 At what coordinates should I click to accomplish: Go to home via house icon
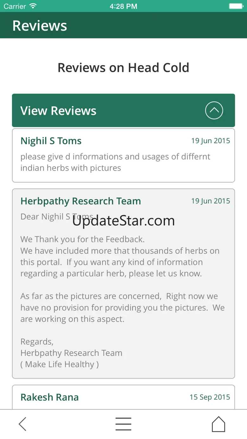click(218, 424)
